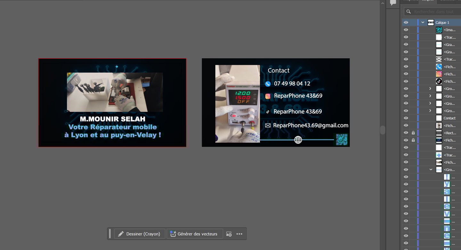
Task: Click the envelope layer thumbnail
Action: (439, 59)
